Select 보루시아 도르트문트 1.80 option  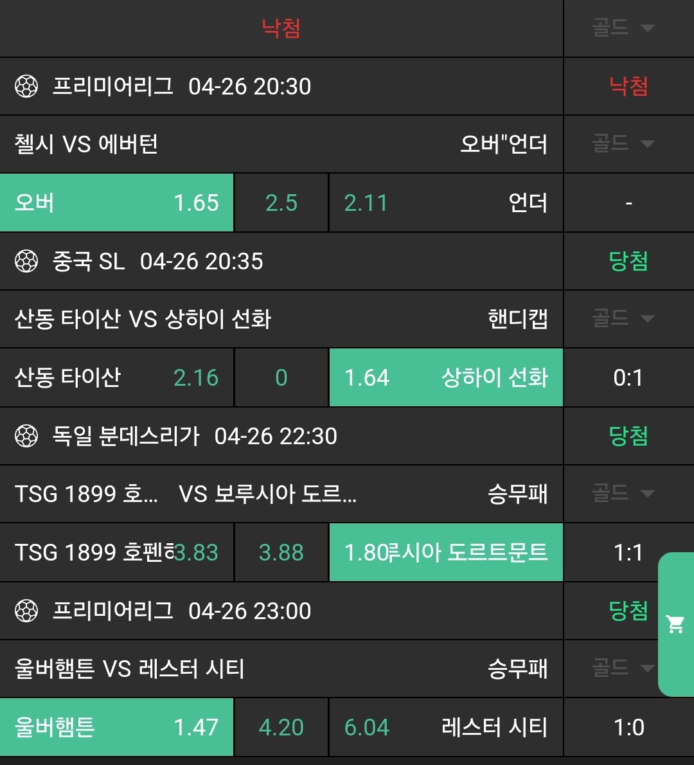tap(445, 552)
